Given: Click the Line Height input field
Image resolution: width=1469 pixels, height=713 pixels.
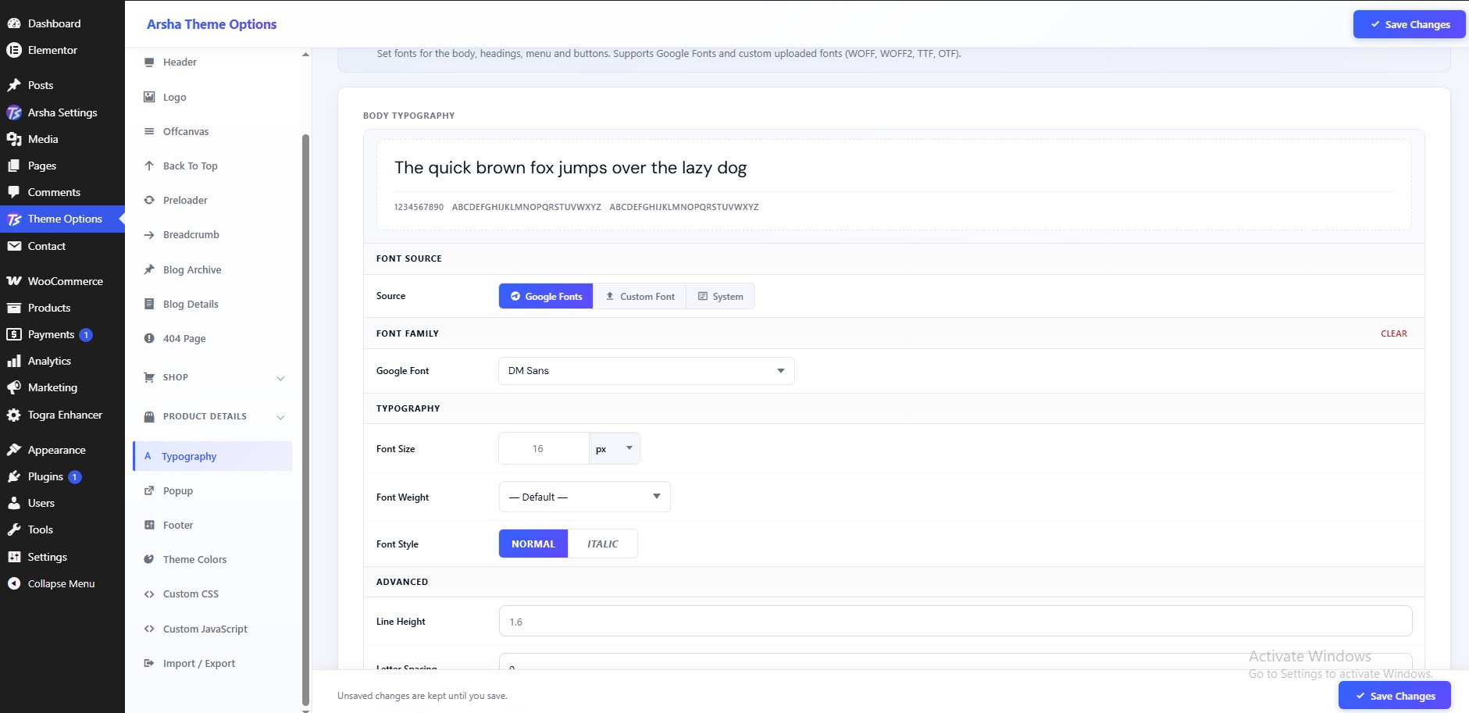Looking at the screenshot, I should click(x=955, y=622).
